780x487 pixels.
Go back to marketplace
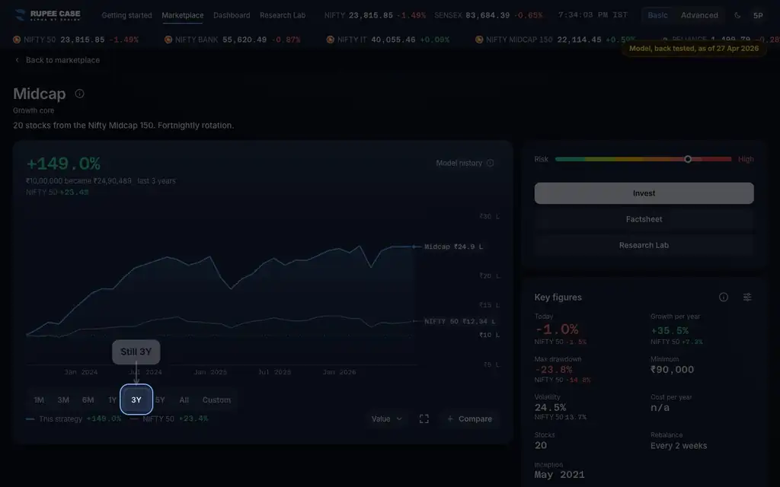click(x=57, y=60)
